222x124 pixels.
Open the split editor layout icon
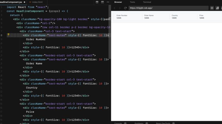pyautogui.click(x=97, y=2)
